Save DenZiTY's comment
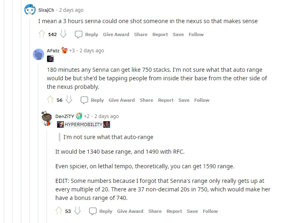The width and height of the screenshot is (285, 223). click(192, 211)
